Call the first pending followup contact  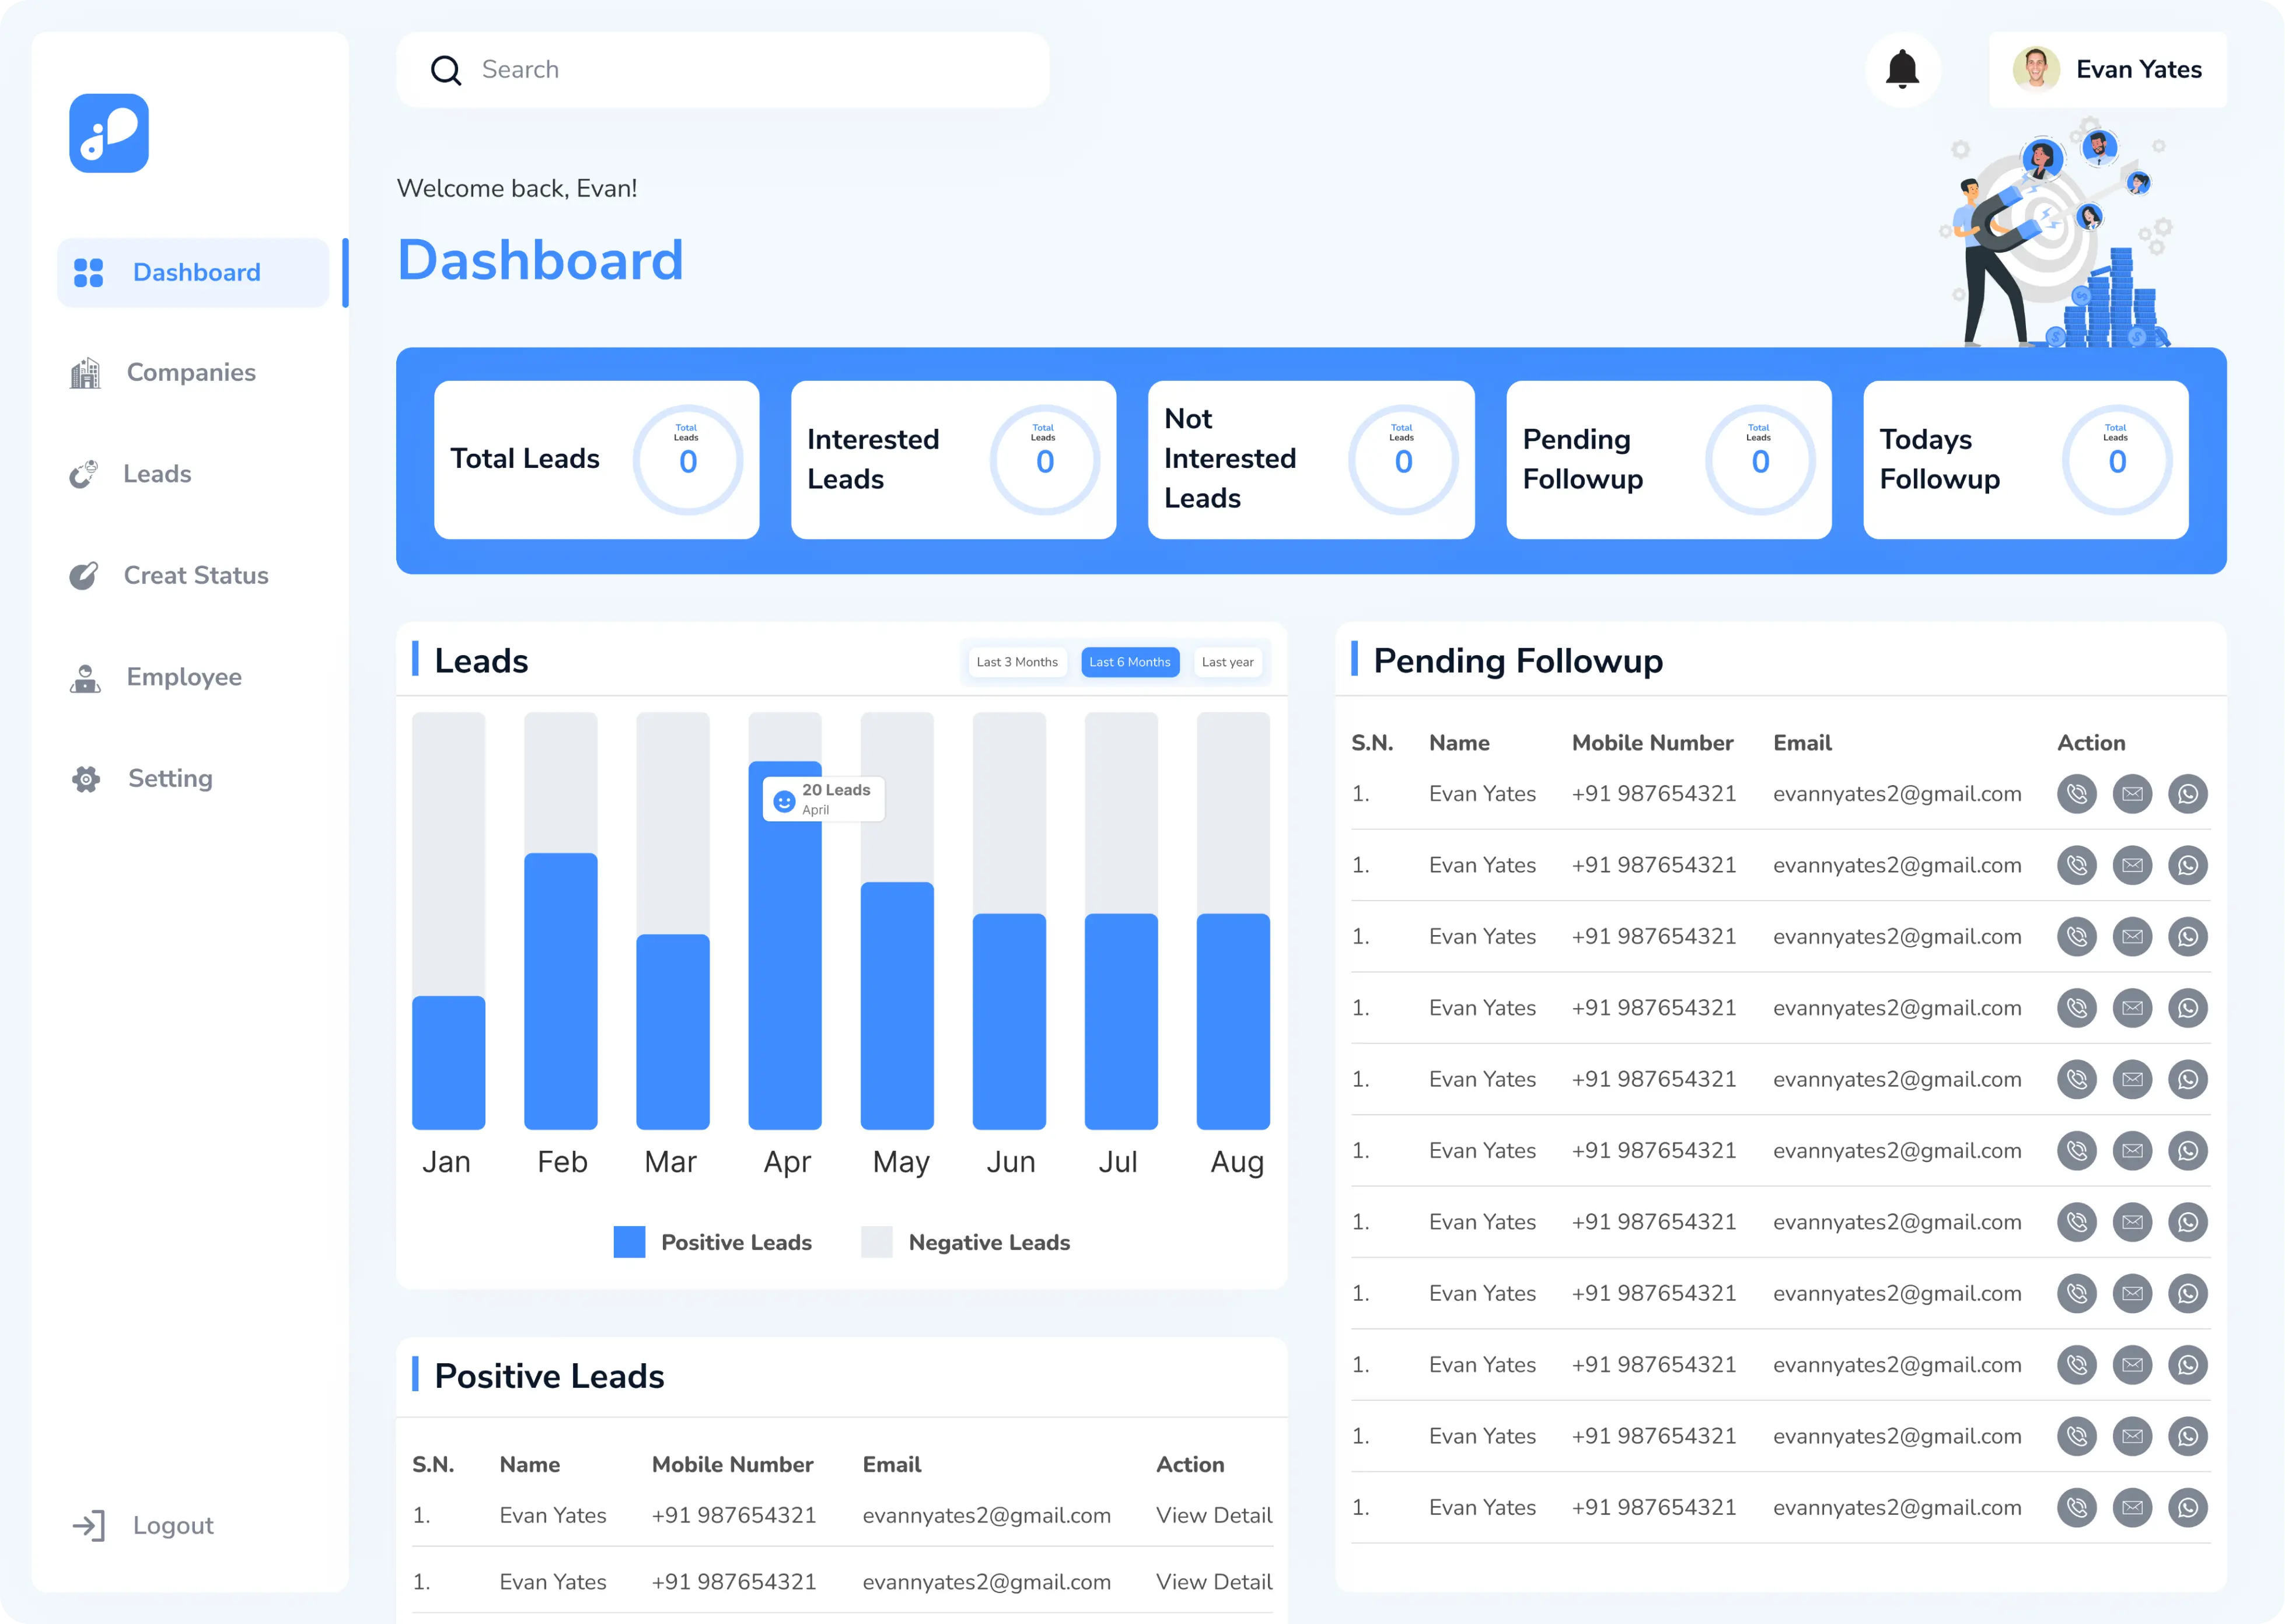coord(2076,793)
